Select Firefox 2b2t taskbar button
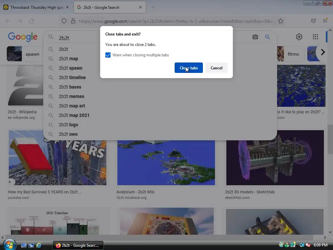The height and width of the screenshot is (250, 333). point(78,245)
